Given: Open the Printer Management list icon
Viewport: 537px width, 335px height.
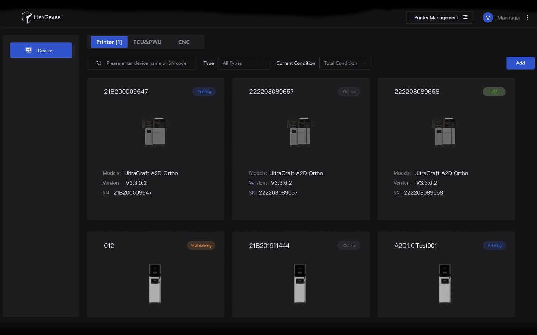Looking at the screenshot, I should coord(465,17).
